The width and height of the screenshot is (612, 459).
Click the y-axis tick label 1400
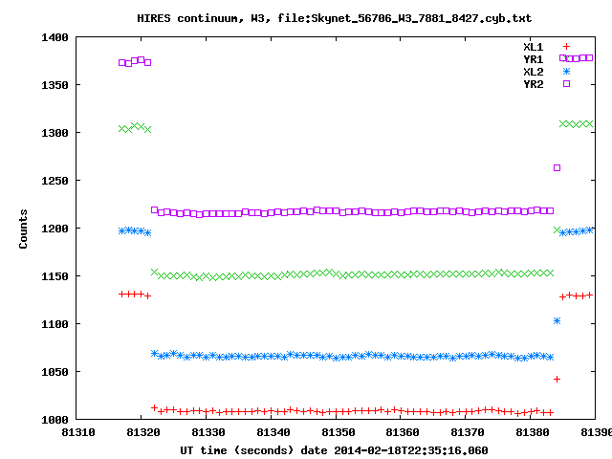tap(55, 37)
